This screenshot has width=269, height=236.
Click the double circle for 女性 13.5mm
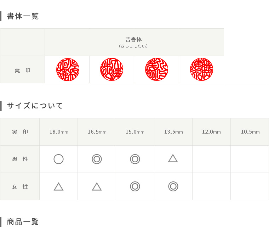[x=173, y=186]
